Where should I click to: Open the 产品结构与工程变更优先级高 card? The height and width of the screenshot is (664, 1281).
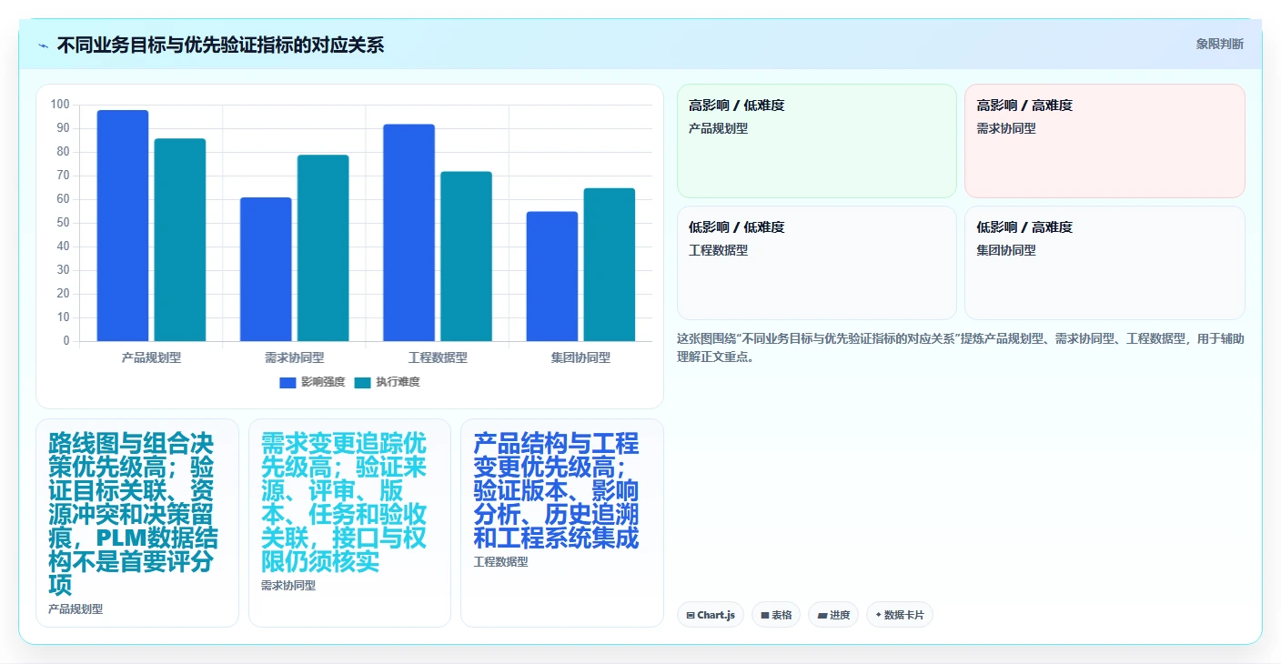562,523
